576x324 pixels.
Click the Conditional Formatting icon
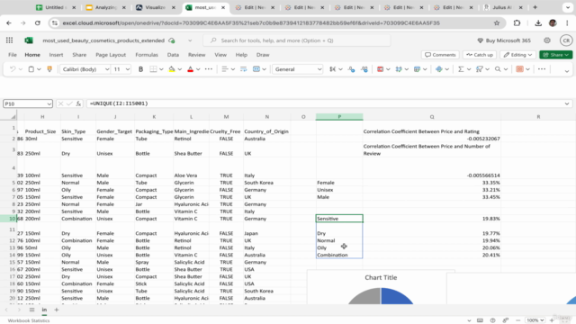380,69
